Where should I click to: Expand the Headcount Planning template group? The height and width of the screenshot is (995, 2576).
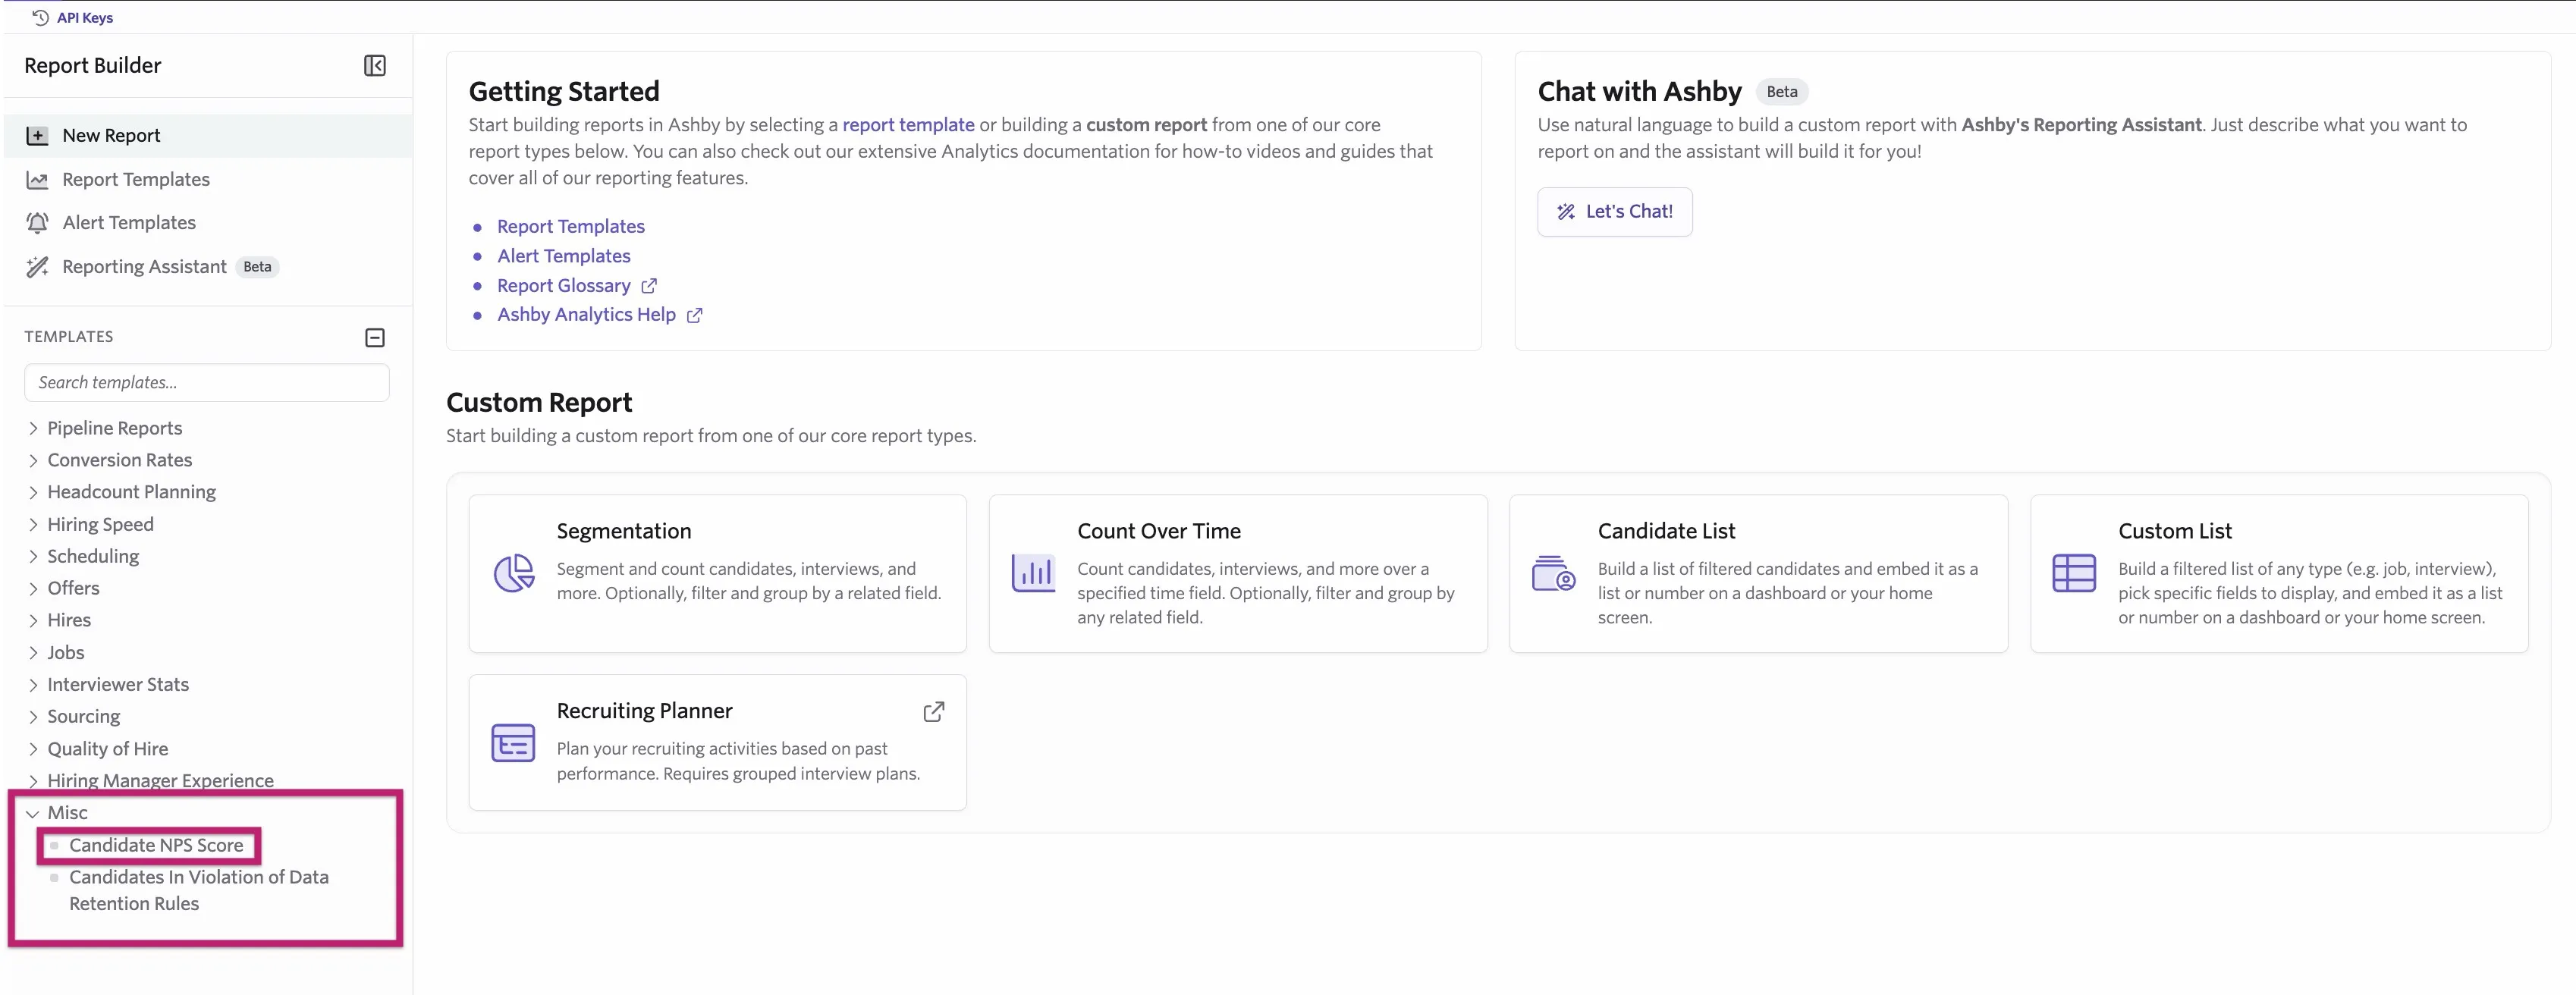(33, 493)
